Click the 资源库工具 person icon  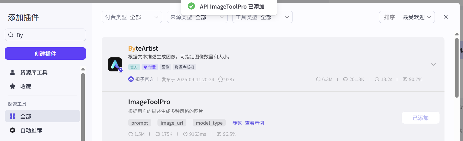pos(13,72)
